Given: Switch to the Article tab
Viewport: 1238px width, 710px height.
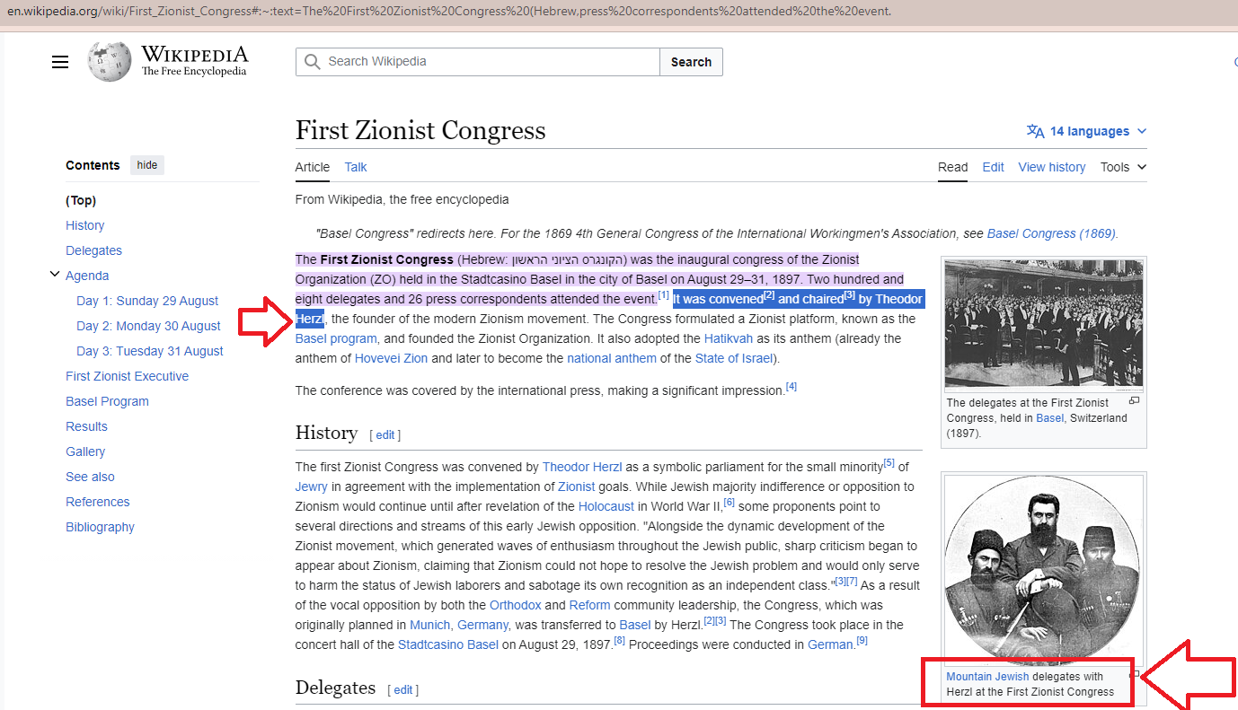Looking at the screenshot, I should tap(313, 167).
